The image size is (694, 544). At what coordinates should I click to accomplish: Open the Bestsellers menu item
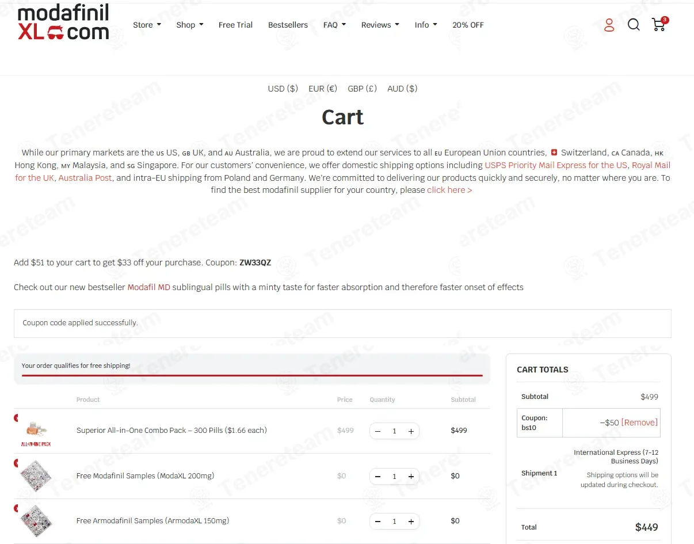tap(288, 25)
